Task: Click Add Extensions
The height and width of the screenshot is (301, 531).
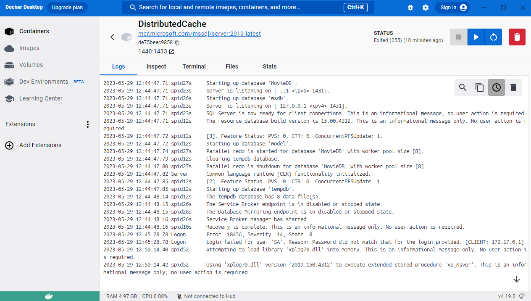Action: click(33, 145)
